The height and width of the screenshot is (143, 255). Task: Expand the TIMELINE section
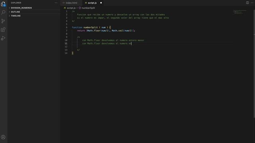click(x=34, y=16)
